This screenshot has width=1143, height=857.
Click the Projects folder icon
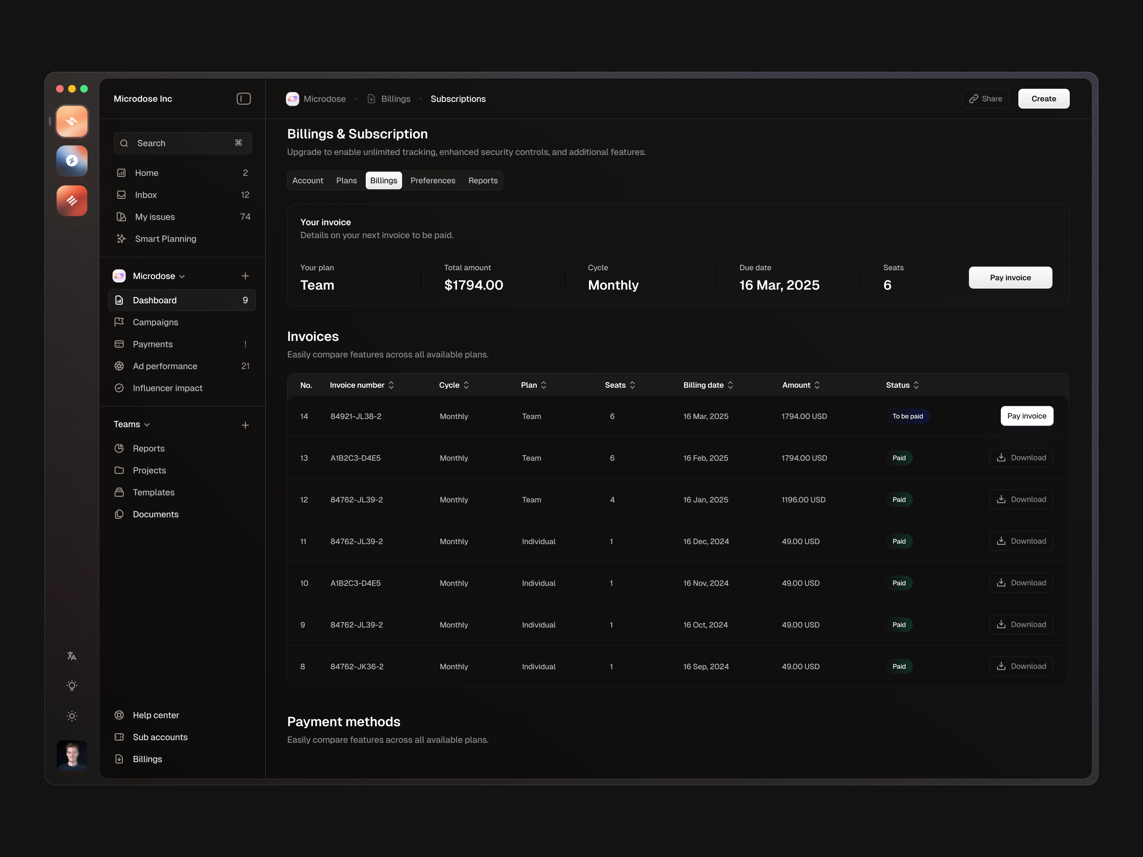tap(119, 470)
